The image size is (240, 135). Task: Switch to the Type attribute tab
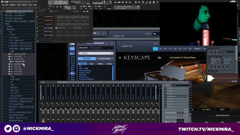91,64
